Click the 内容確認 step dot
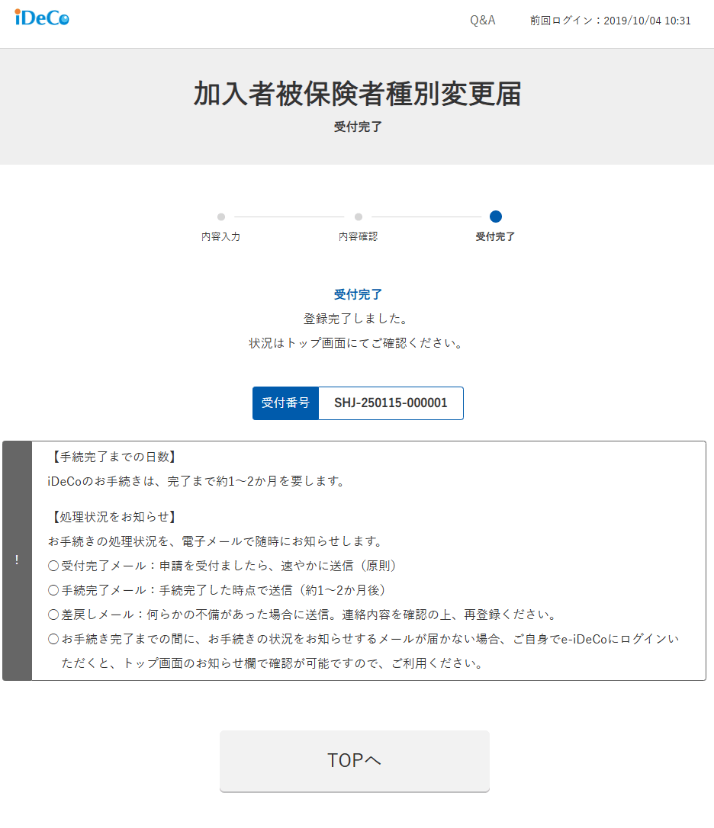 coord(359,217)
